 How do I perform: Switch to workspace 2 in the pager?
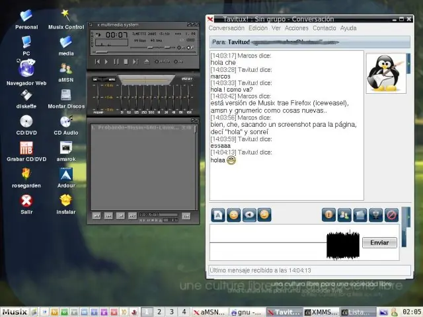[159, 312]
